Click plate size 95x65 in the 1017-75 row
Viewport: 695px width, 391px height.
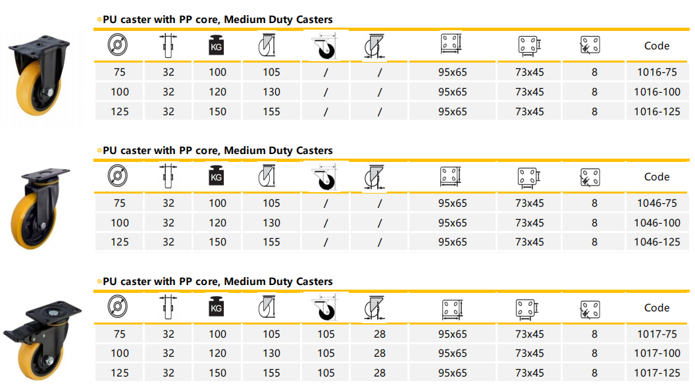click(452, 334)
